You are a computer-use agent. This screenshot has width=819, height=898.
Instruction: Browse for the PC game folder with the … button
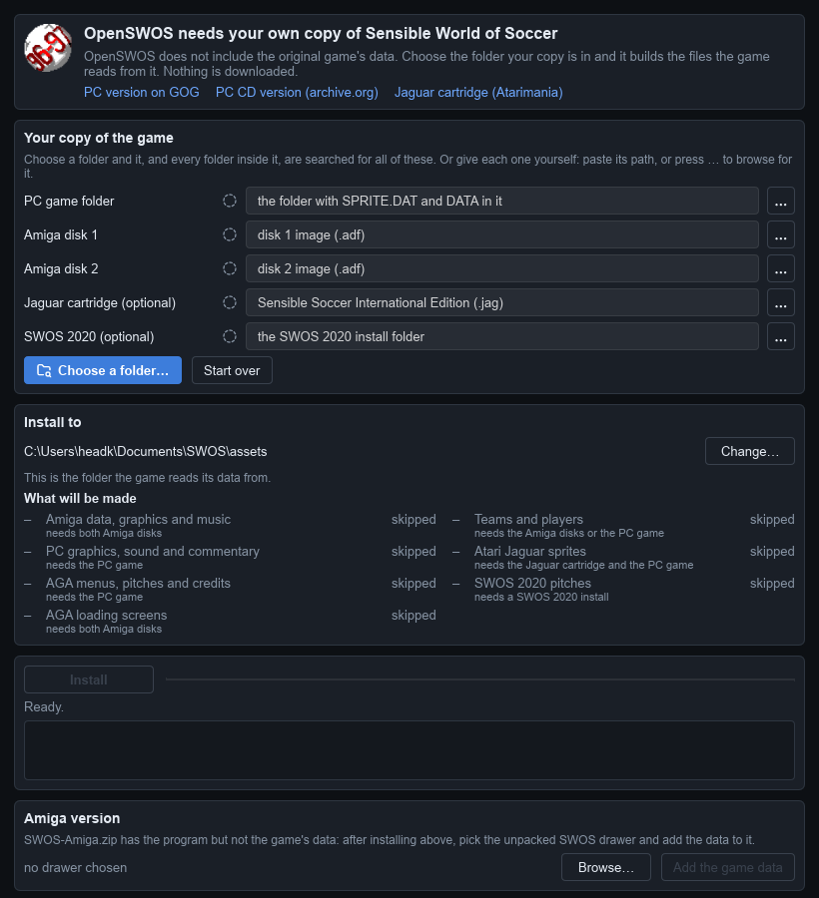[781, 201]
